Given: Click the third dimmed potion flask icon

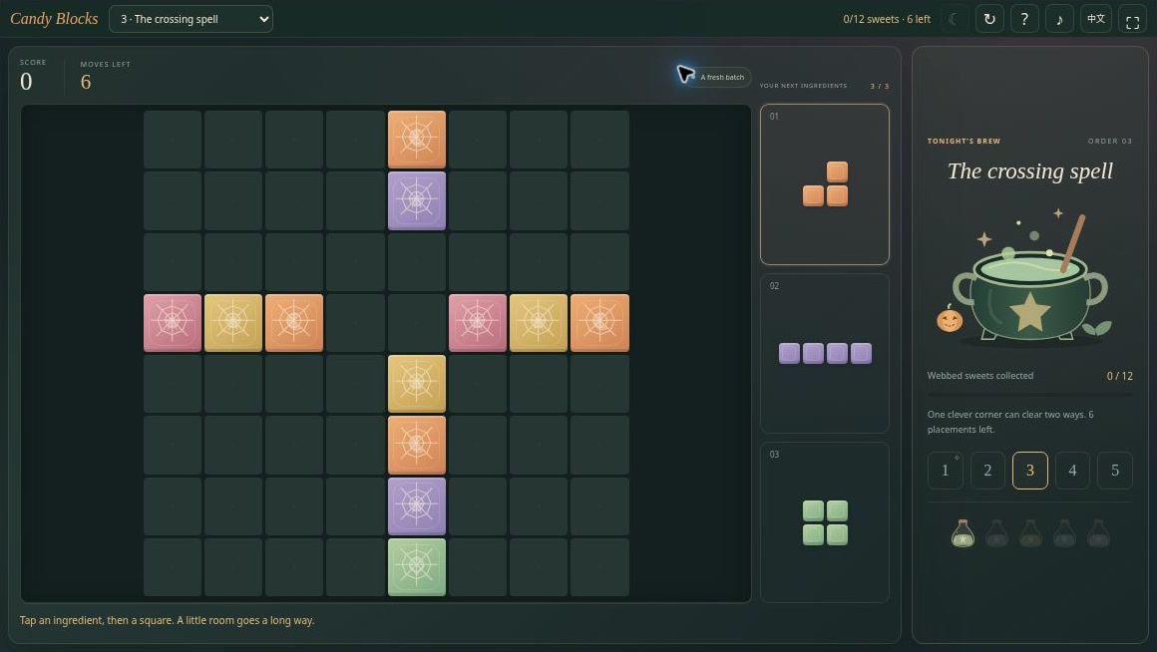Looking at the screenshot, I should point(1030,533).
